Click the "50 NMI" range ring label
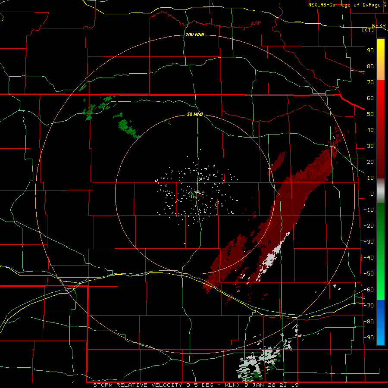 (x=195, y=114)
